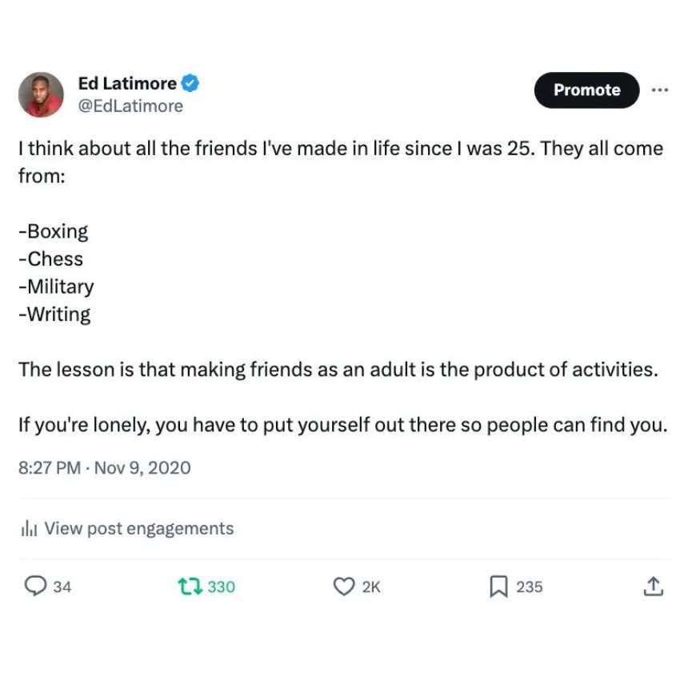Viewport: 680px width, 680px height.
Task: Click the 2K likes count
Action: point(371,587)
